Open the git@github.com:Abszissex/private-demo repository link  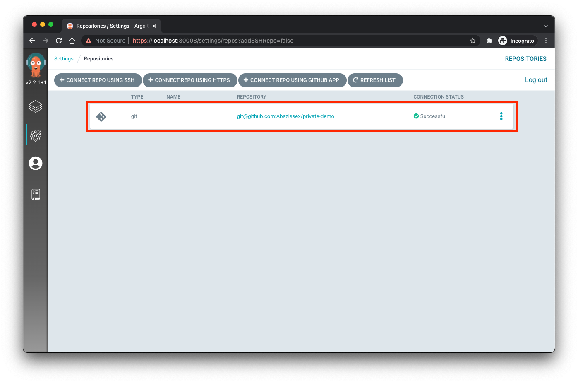click(285, 116)
